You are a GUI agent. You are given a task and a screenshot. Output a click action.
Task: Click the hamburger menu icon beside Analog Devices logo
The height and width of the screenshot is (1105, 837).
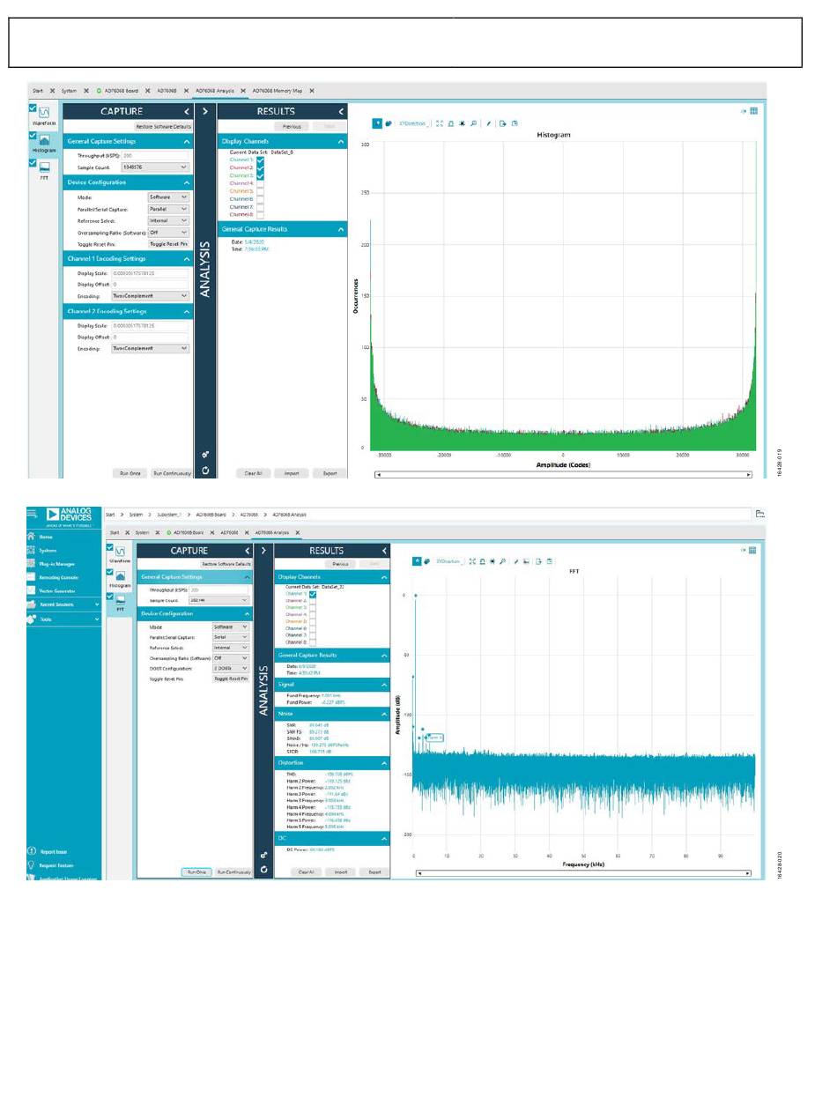tap(32, 514)
